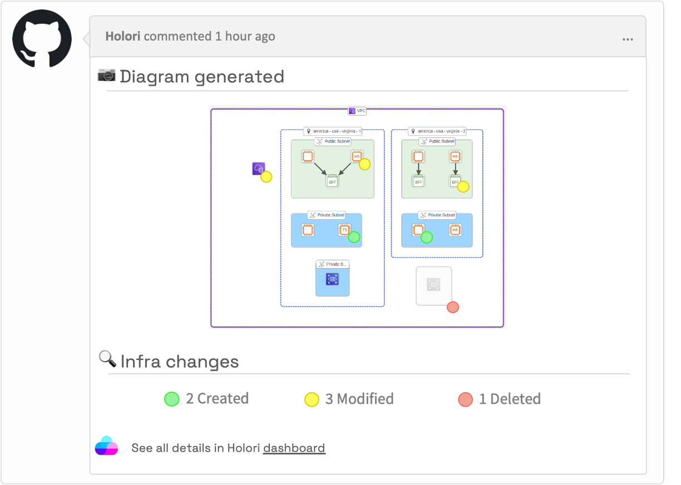Expand the america - usa - virginia - 2 zone
The image size is (681, 485).
click(x=437, y=131)
